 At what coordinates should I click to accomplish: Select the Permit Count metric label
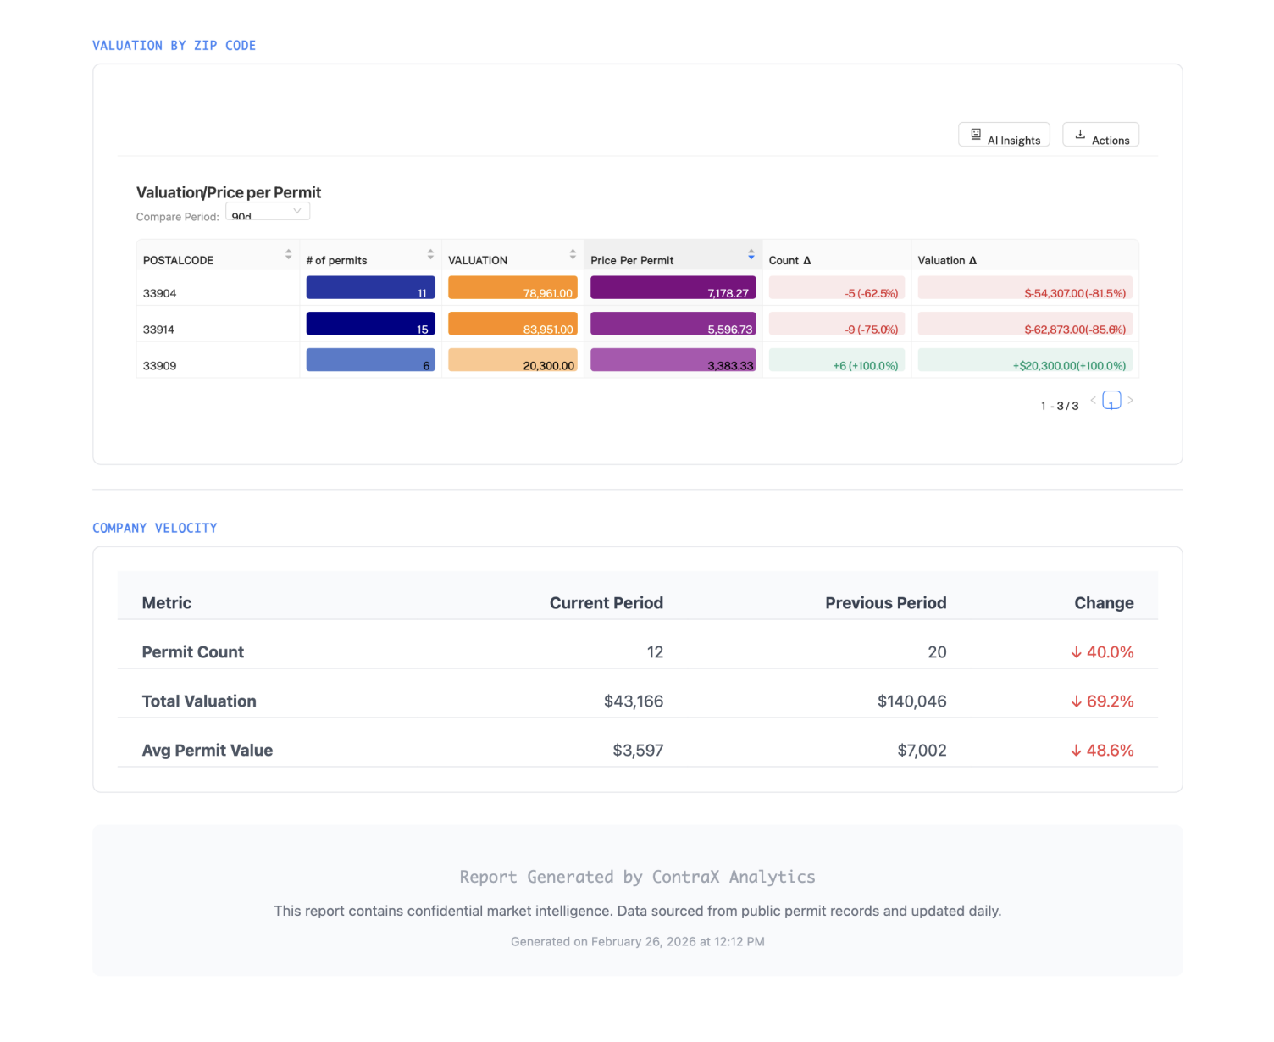193,652
